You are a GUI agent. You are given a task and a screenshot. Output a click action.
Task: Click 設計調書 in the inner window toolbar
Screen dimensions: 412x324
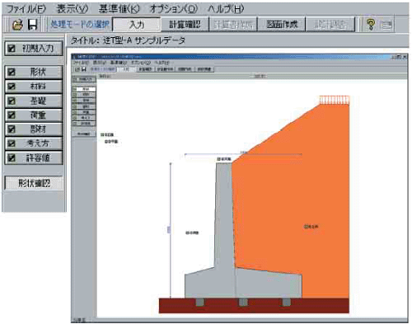[x=204, y=69]
